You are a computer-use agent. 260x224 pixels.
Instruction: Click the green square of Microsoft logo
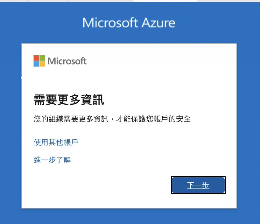pyautogui.click(x=42, y=58)
